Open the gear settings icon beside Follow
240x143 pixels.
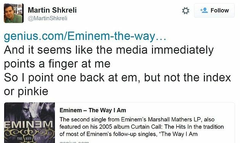tap(186, 11)
